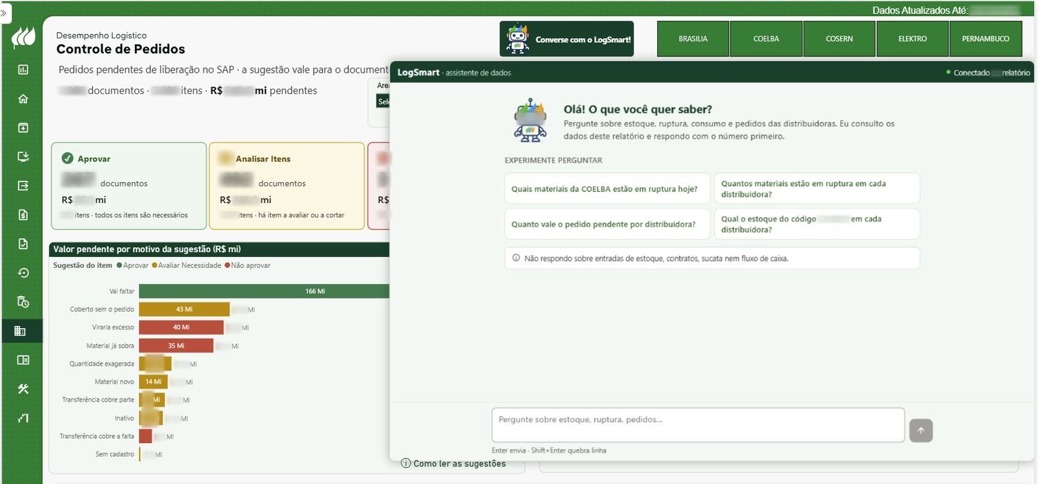Switch to the BRASILIA tab
The image size is (1039, 484).
pos(693,39)
